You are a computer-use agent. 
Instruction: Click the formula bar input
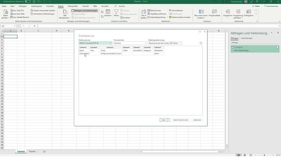coord(159,26)
